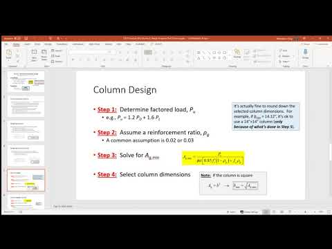Adjust the zoom slider in status bar
Image resolution: width=332 pixels, height=249 pixels.
point(305,212)
